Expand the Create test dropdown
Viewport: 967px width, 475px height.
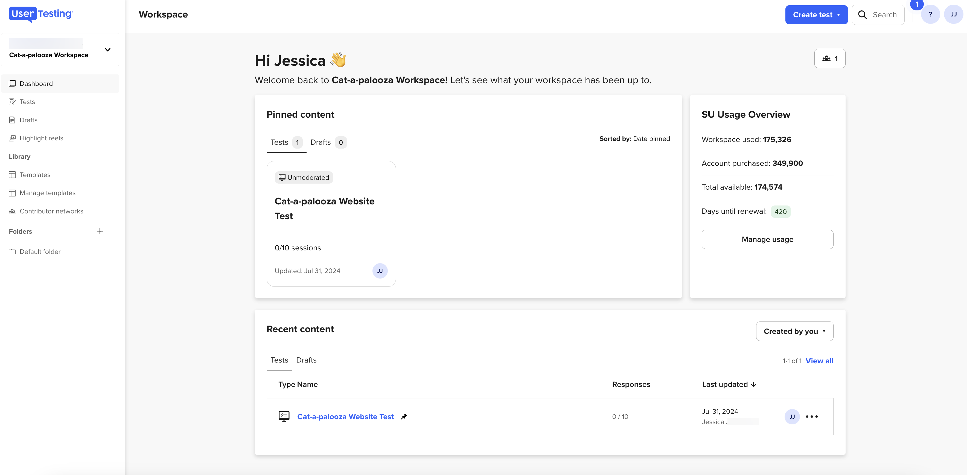click(x=816, y=15)
